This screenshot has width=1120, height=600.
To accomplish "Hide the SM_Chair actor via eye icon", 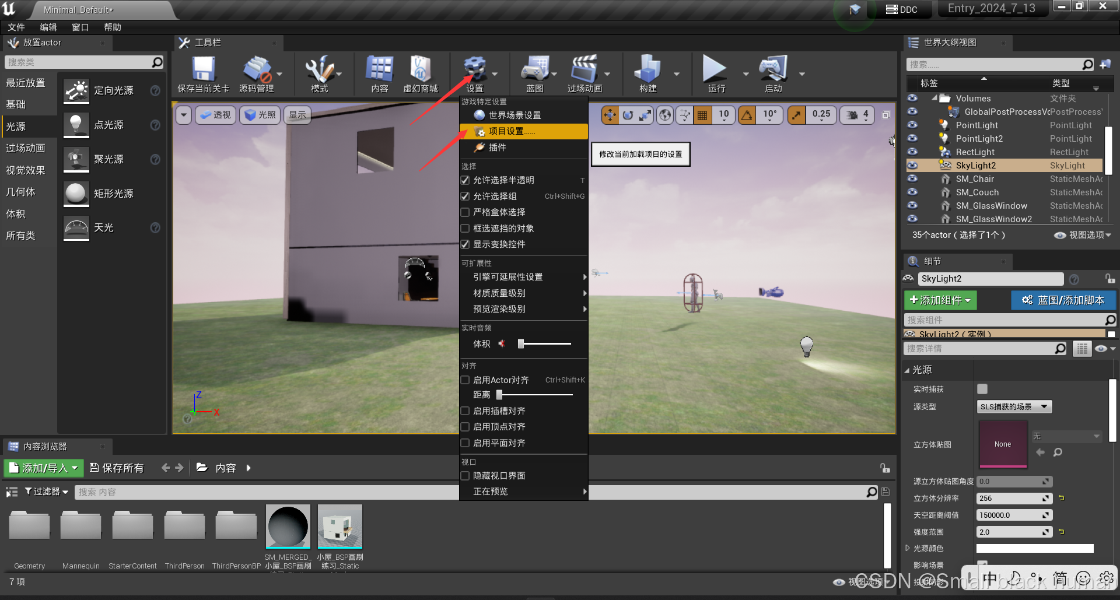I will tap(912, 179).
